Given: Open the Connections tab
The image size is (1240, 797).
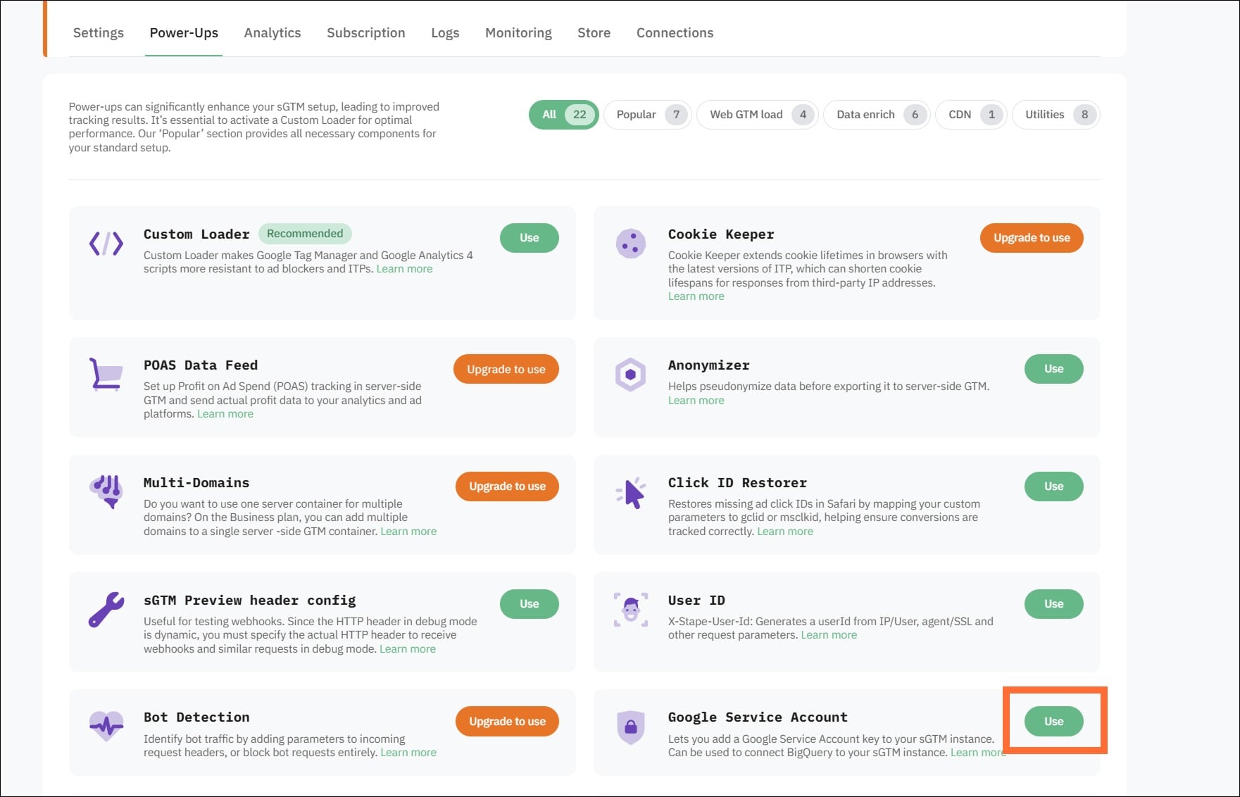Looking at the screenshot, I should [x=675, y=32].
